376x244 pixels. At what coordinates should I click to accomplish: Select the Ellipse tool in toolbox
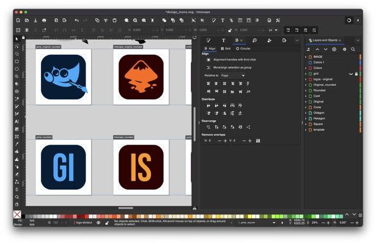pyautogui.click(x=17, y=69)
